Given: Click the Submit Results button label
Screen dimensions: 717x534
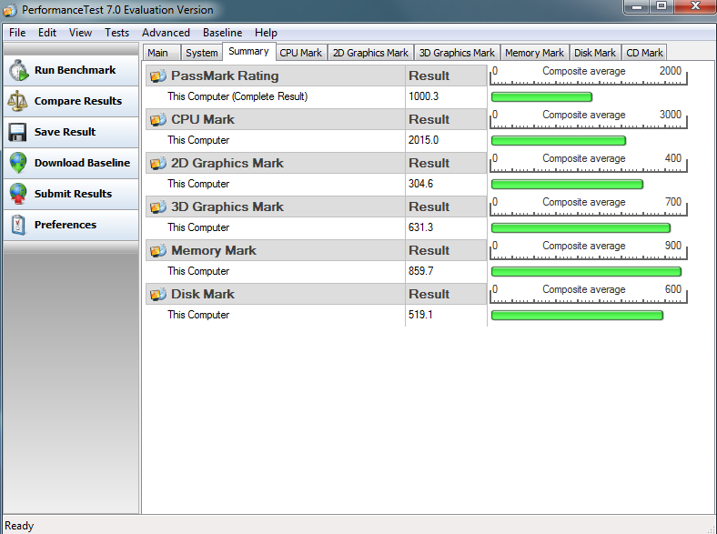Looking at the screenshot, I should pyautogui.click(x=73, y=194).
